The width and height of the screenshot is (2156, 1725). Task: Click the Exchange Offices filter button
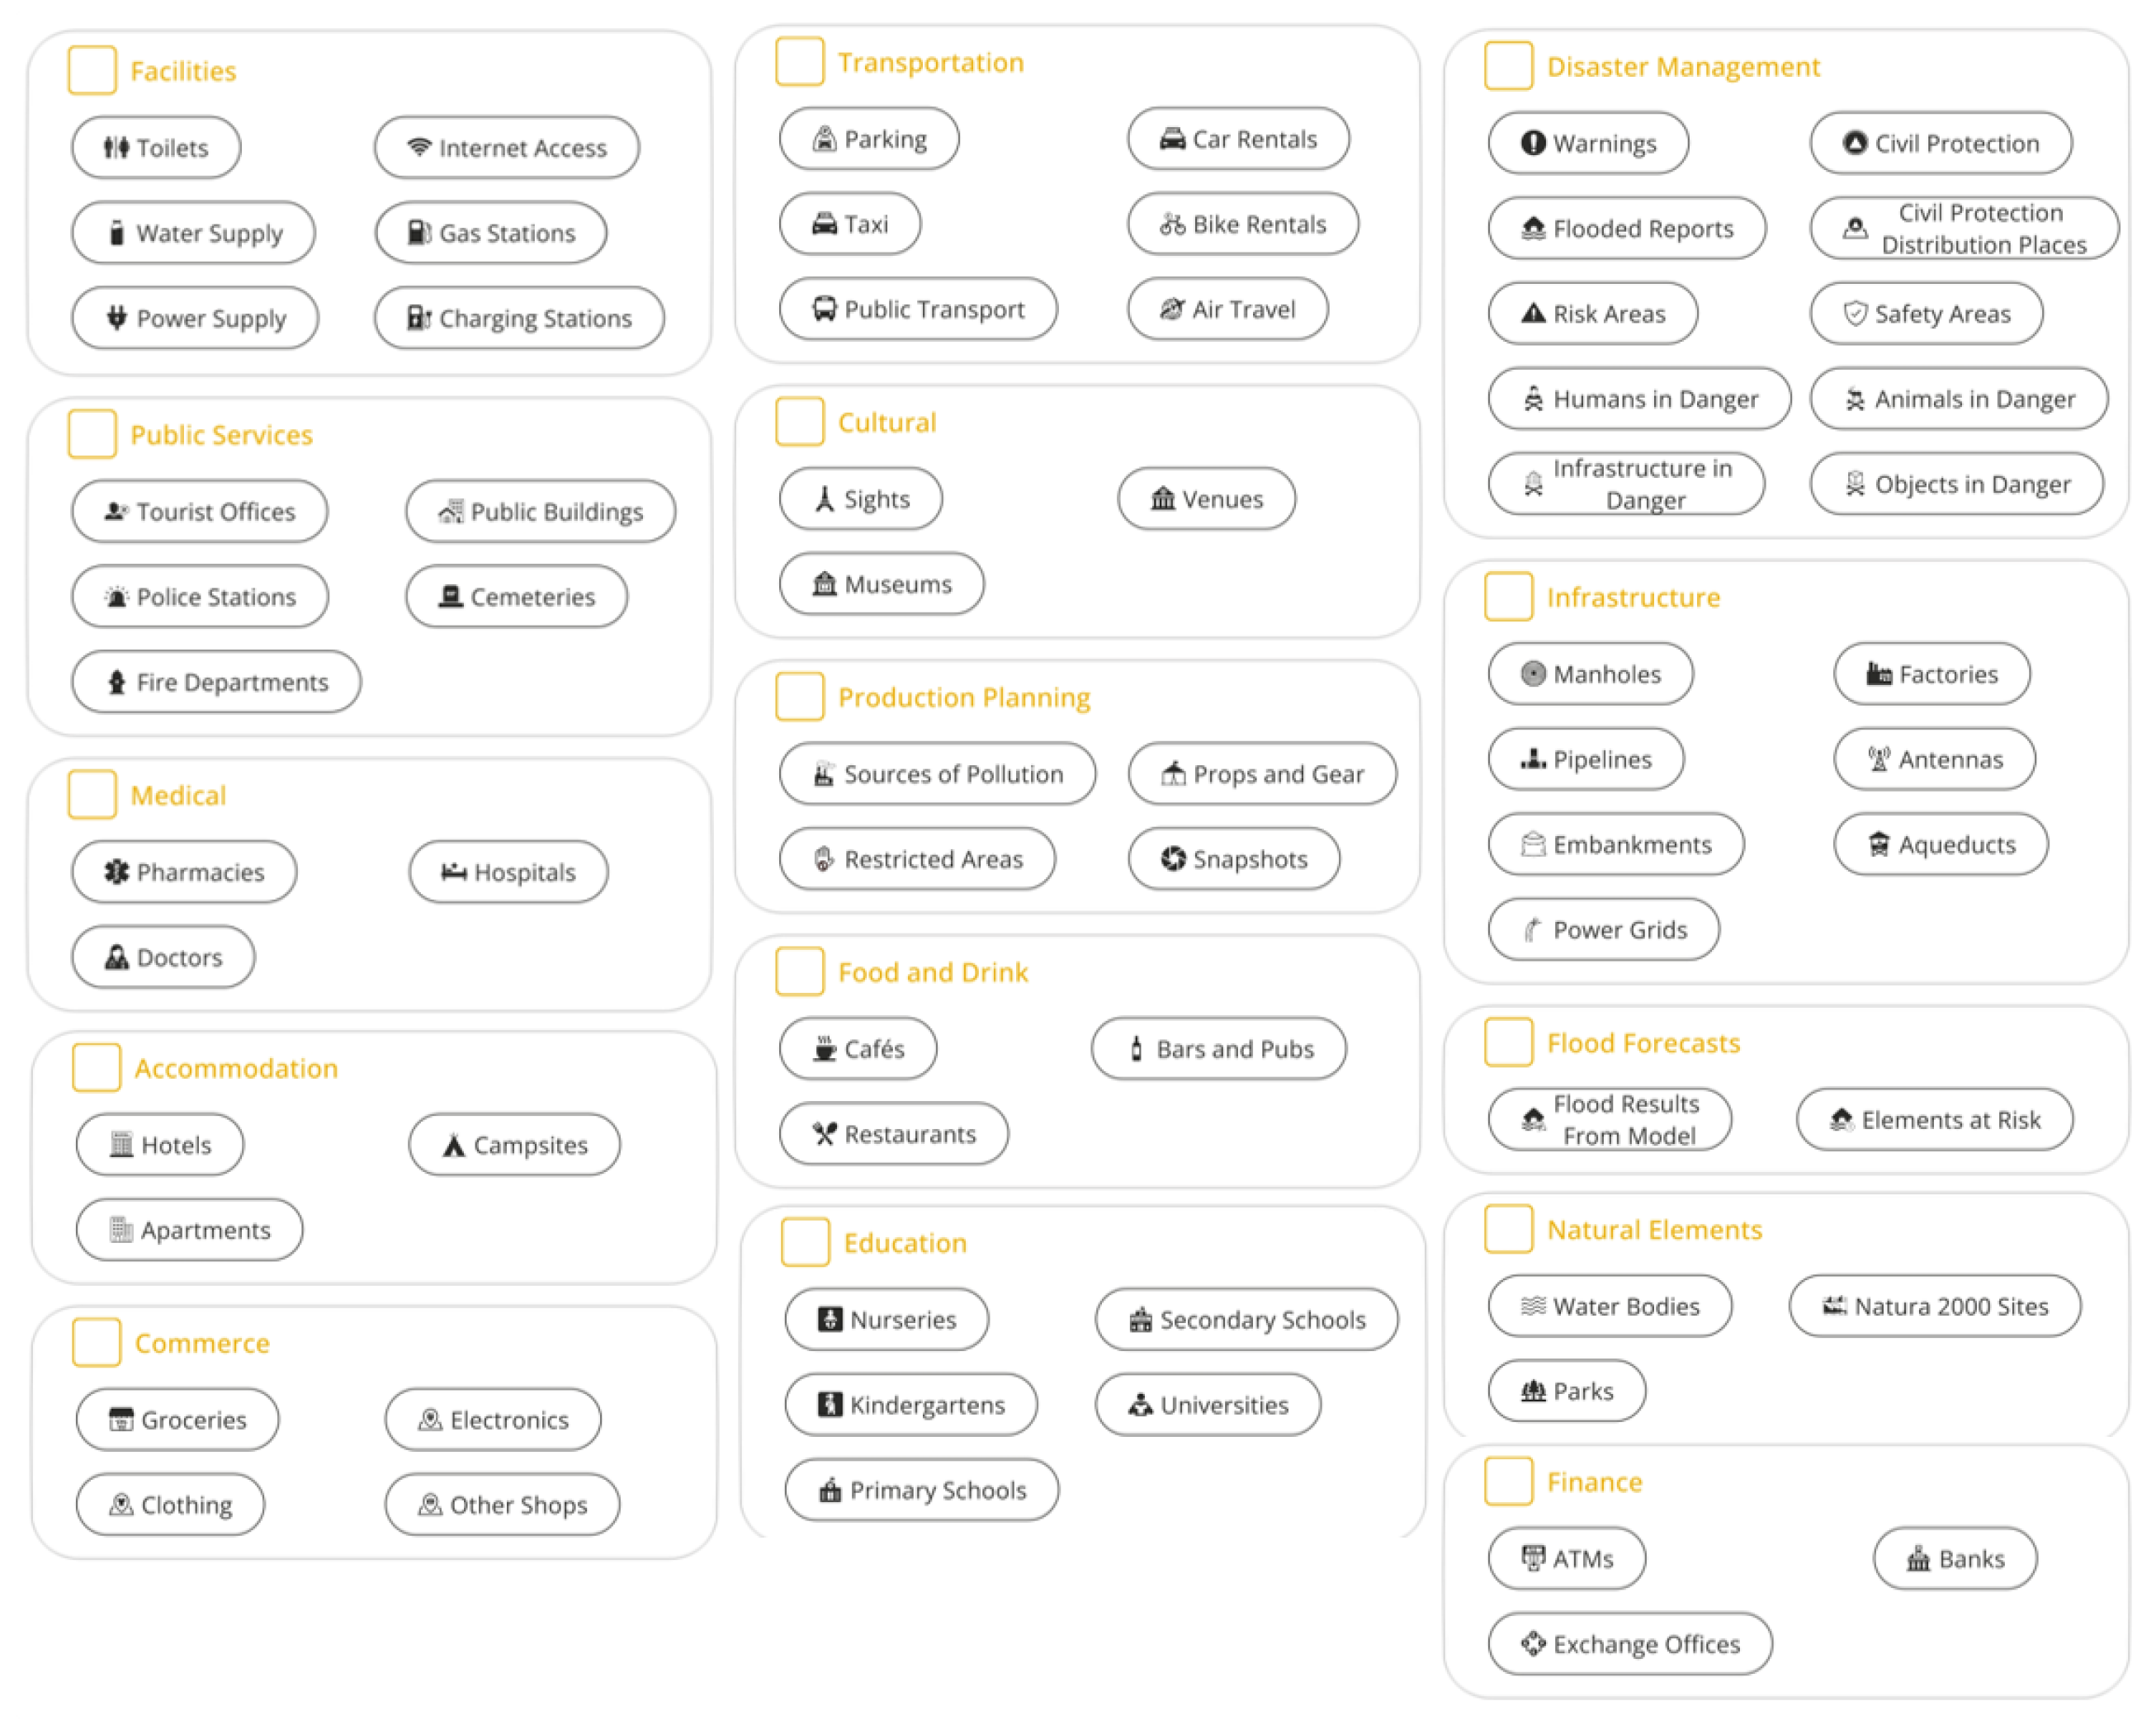coord(1630,1644)
